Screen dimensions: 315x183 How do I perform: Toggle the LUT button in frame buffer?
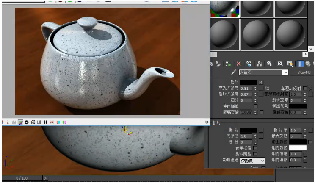(x=39, y=122)
